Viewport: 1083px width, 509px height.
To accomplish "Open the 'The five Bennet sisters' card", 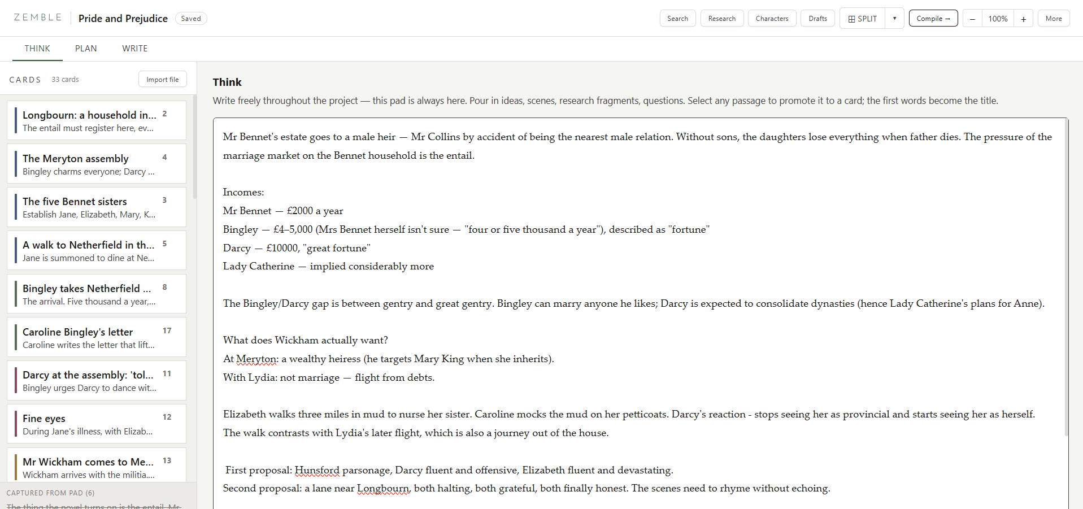I will click(x=97, y=207).
